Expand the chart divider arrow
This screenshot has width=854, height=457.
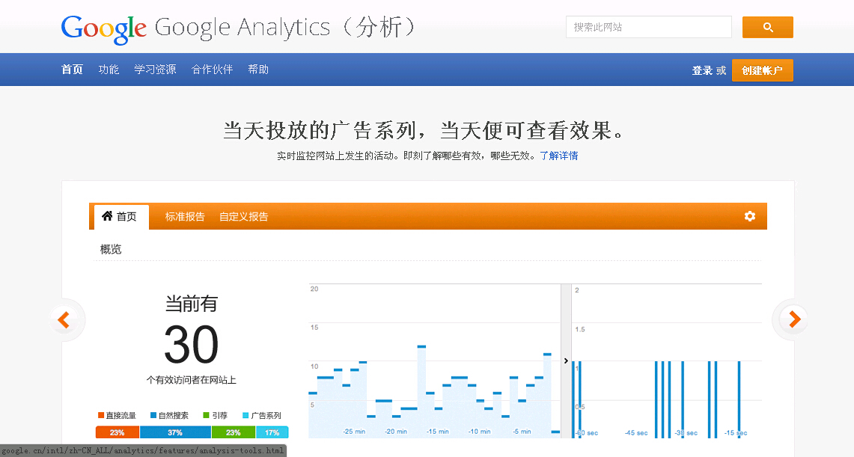coord(567,361)
